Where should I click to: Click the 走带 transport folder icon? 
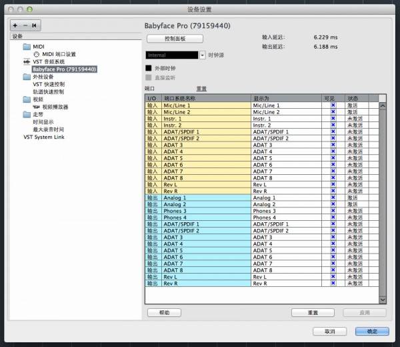pyautogui.click(x=27, y=114)
